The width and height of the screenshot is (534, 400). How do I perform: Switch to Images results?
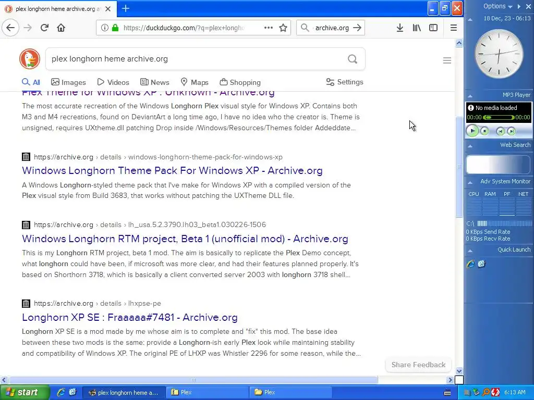68,82
